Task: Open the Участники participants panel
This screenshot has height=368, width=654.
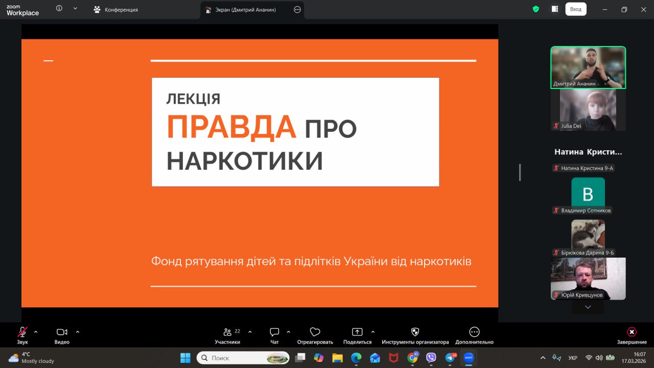Action: pyautogui.click(x=227, y=333)
